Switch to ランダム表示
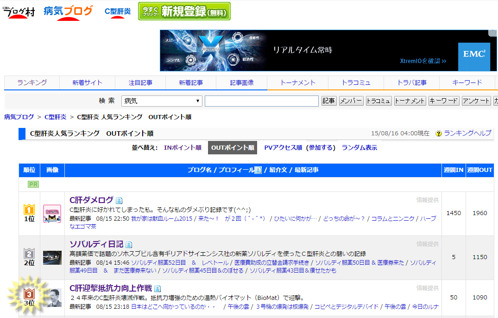498x318 pixels. 359,147
